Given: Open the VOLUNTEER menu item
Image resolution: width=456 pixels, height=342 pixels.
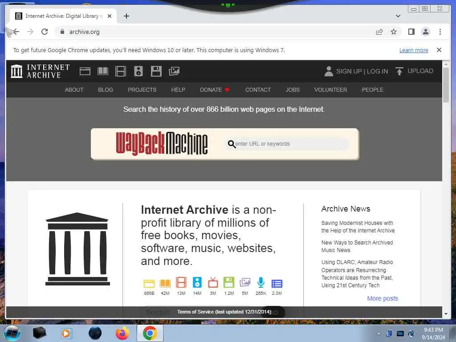Looking at the screenshot, I should pos(331,90).
